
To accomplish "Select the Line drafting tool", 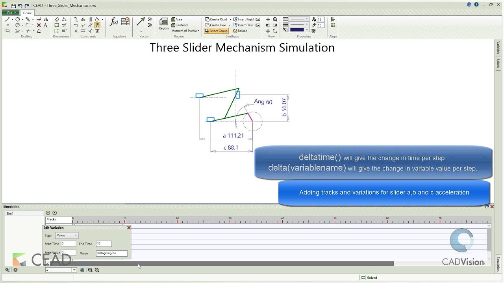I will (x=7, y=19).
